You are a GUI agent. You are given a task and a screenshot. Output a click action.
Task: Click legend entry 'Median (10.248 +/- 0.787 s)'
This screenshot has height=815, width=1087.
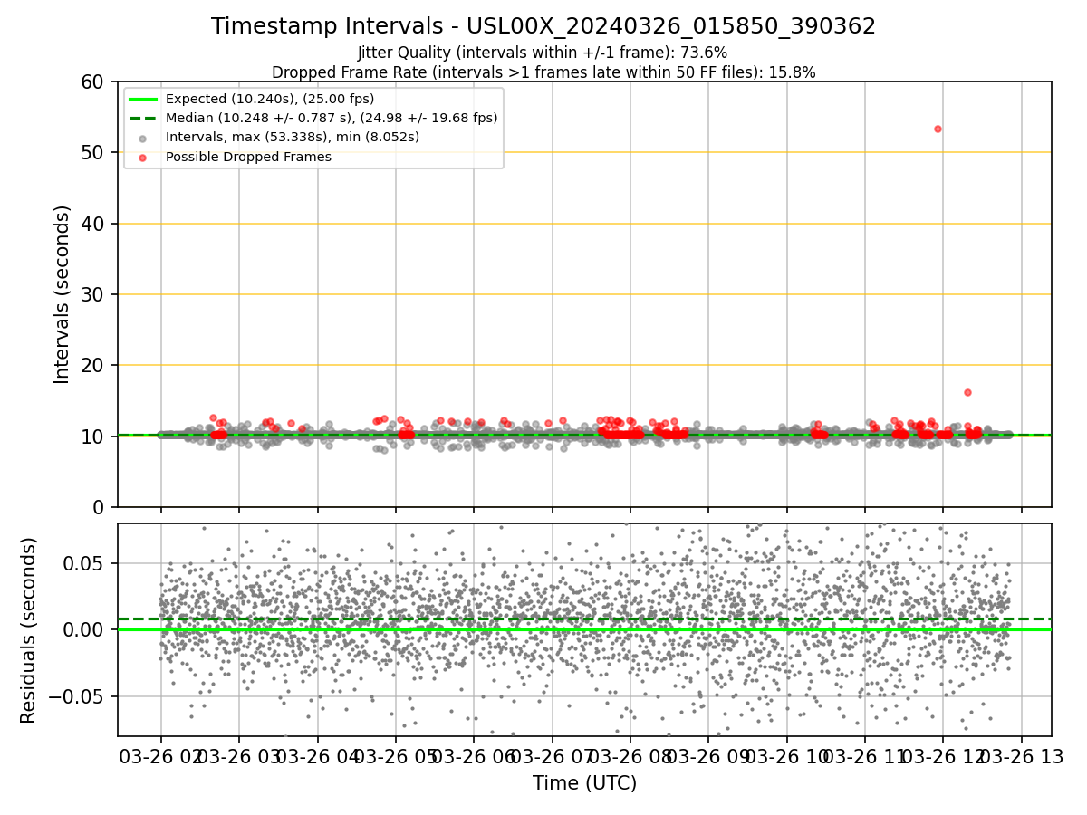pyautogui.click(x=332, y=118)
